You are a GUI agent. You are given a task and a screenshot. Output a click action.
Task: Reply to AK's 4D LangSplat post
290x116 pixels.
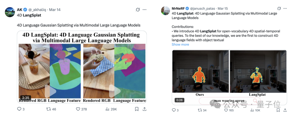click(x=19, y=109)
